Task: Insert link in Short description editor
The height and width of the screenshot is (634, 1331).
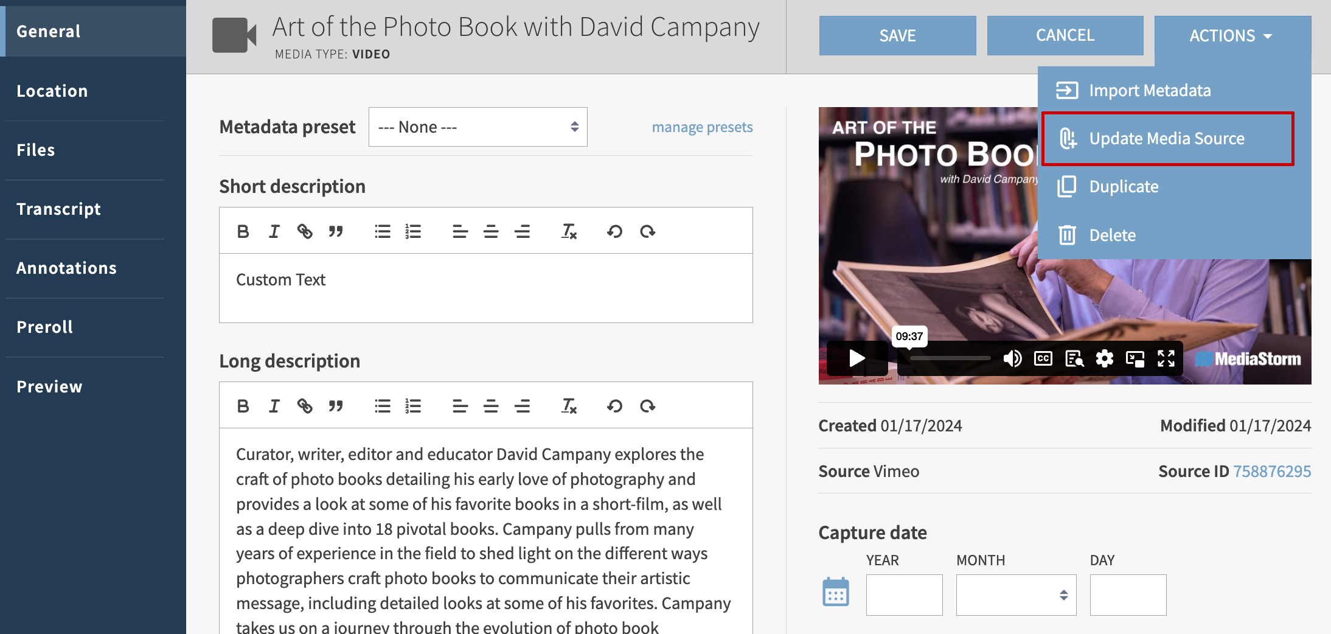Action: tap(304, 231)
